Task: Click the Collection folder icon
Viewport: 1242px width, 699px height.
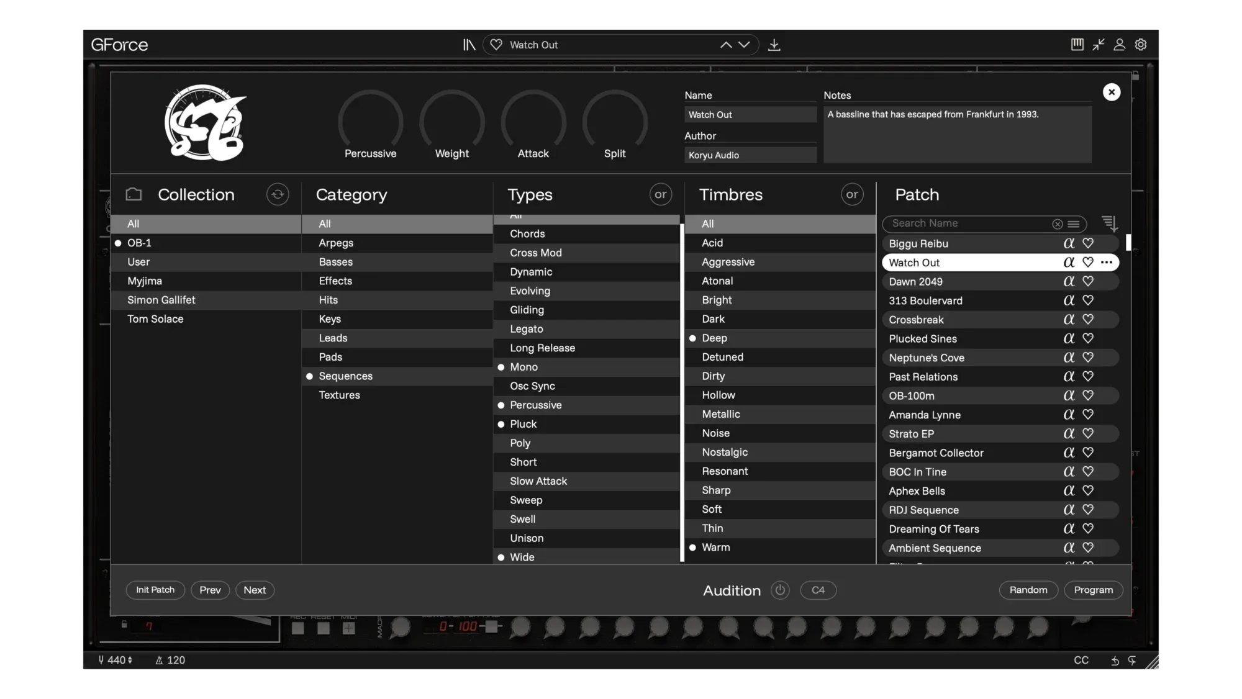Action: 134,194
